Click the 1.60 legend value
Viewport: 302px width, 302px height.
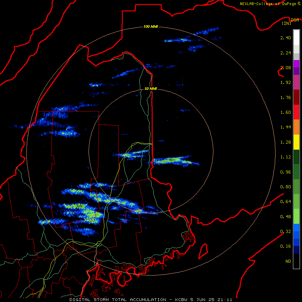(286, 112)
